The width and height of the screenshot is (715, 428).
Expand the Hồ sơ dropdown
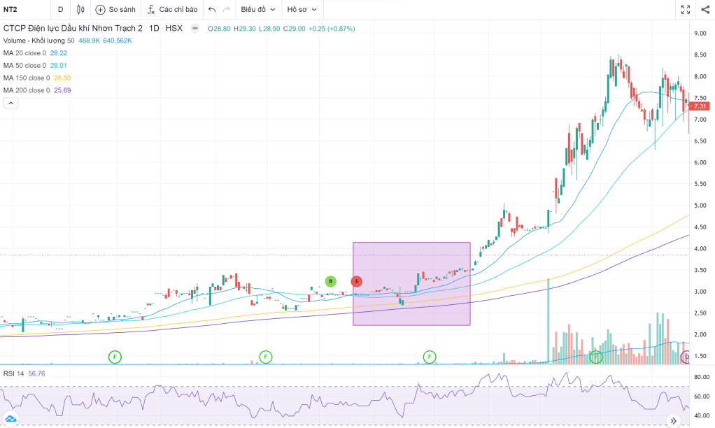(x=302, y=10)
